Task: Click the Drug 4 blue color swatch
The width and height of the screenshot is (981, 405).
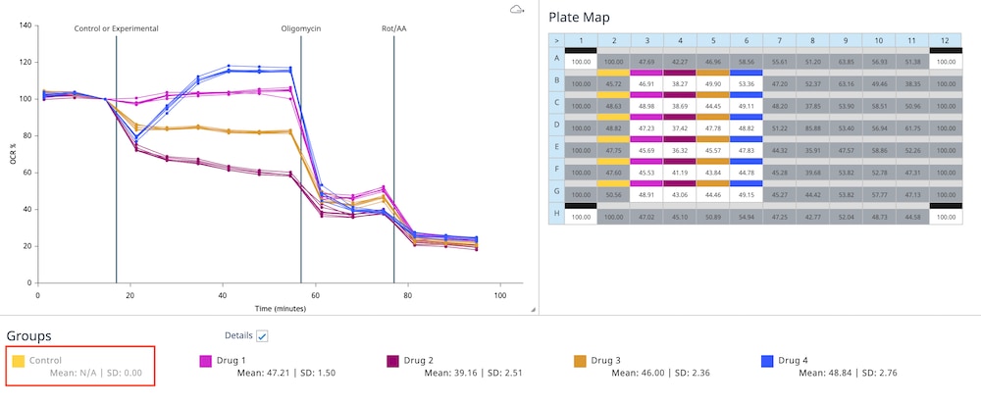Action: tap(768, 361)
